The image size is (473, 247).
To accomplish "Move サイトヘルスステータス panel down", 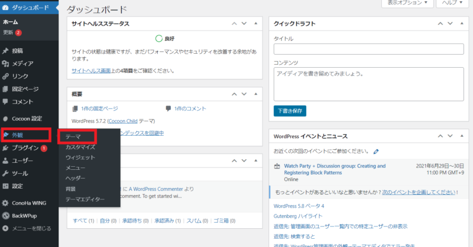I will tap(244, 24).
